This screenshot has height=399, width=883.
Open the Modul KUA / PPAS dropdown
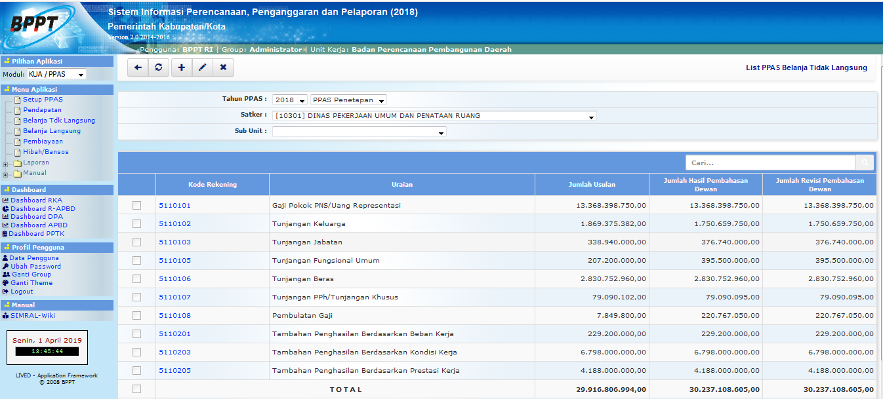(x=56, y=75)
